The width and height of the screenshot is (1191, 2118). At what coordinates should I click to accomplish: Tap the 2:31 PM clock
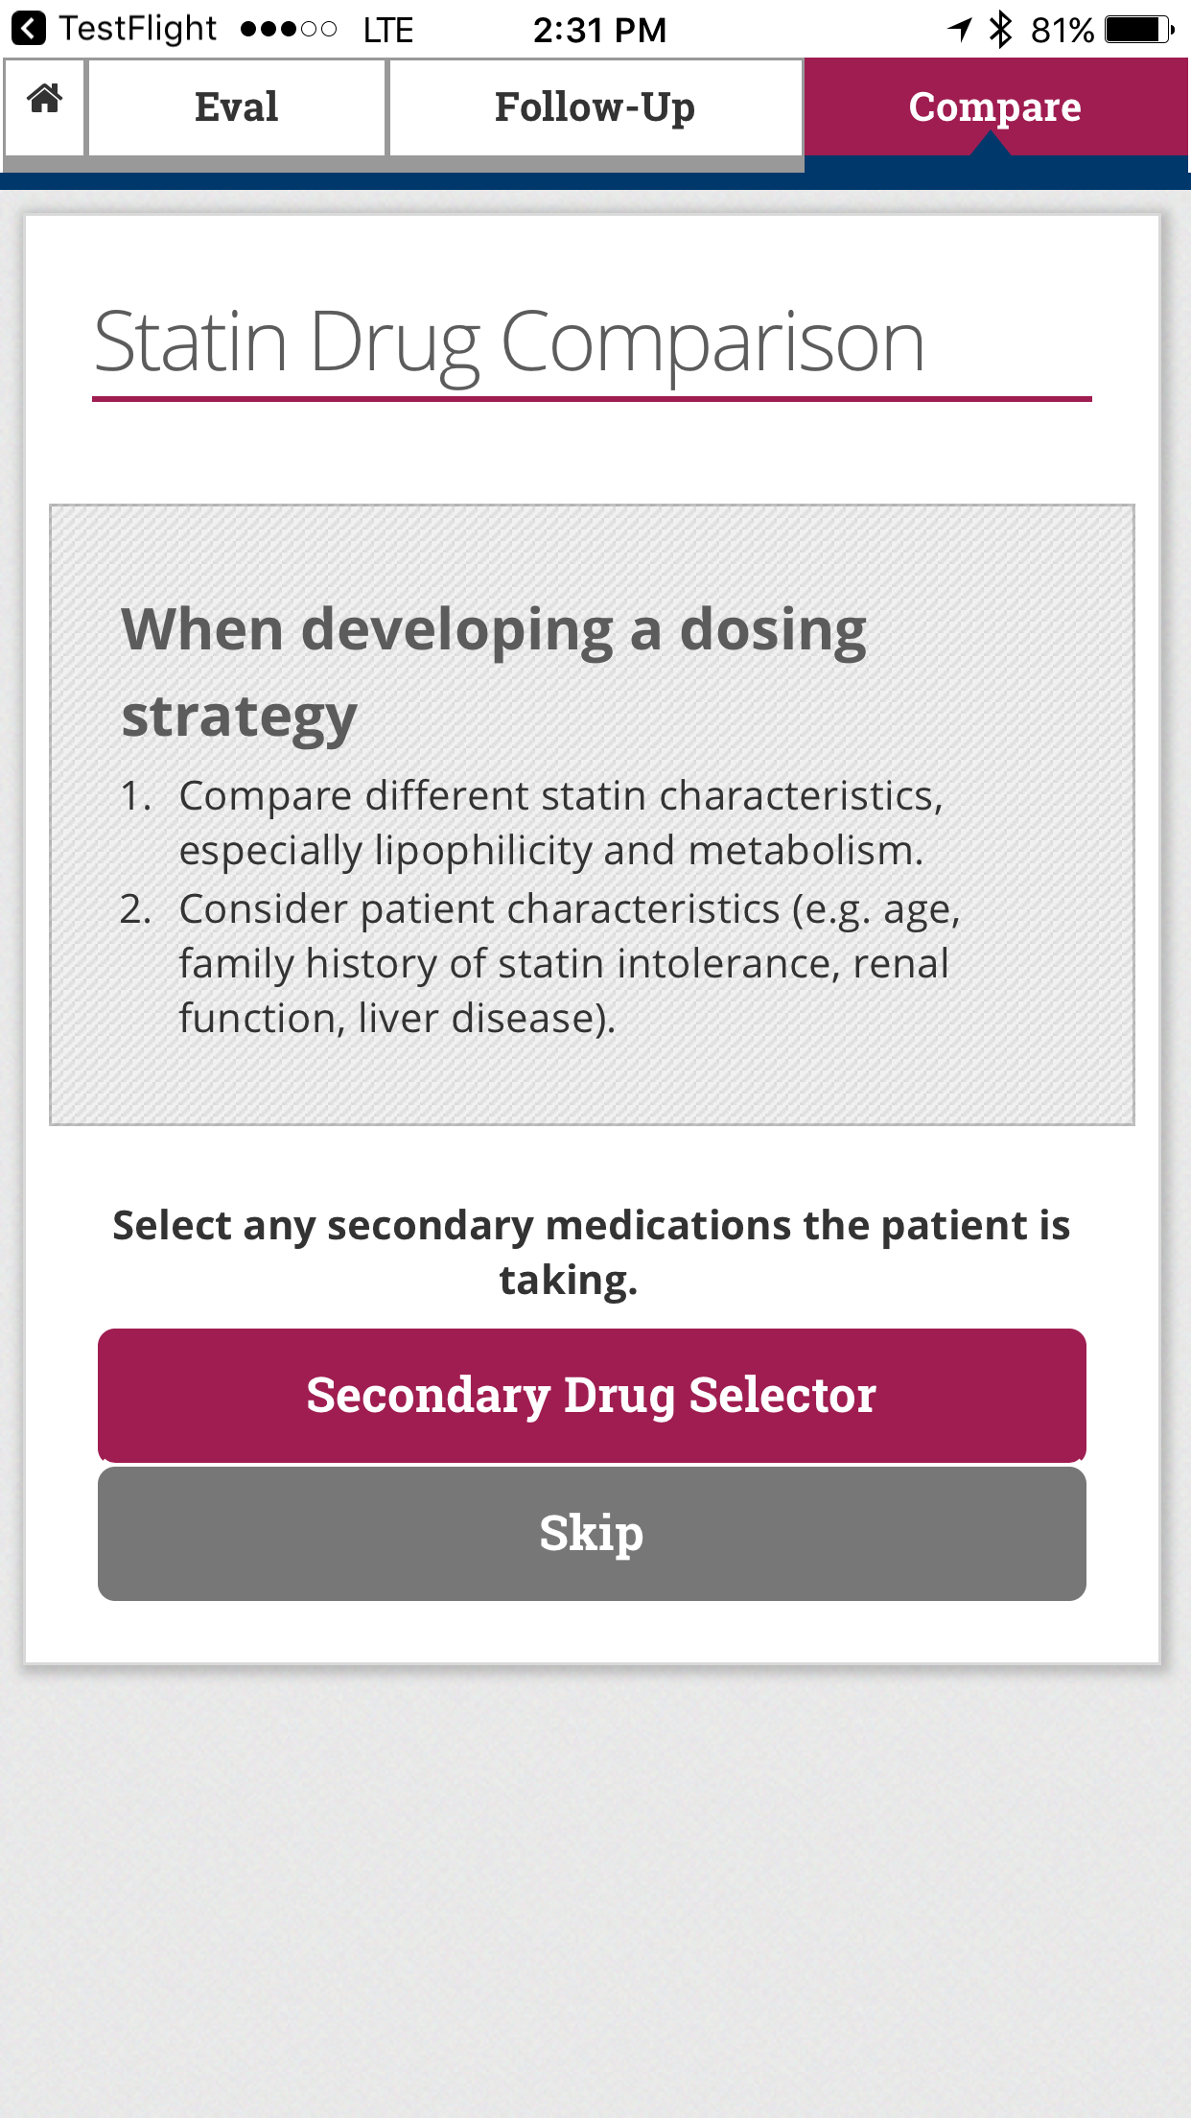599,29
